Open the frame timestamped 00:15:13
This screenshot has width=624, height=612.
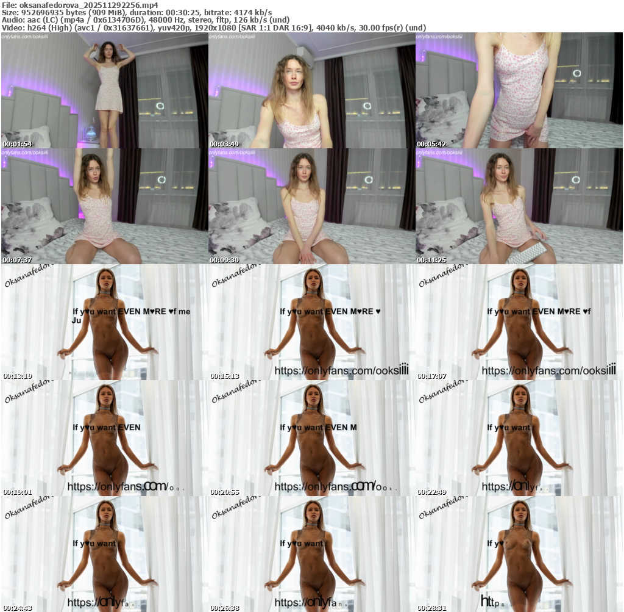point(311,322)
